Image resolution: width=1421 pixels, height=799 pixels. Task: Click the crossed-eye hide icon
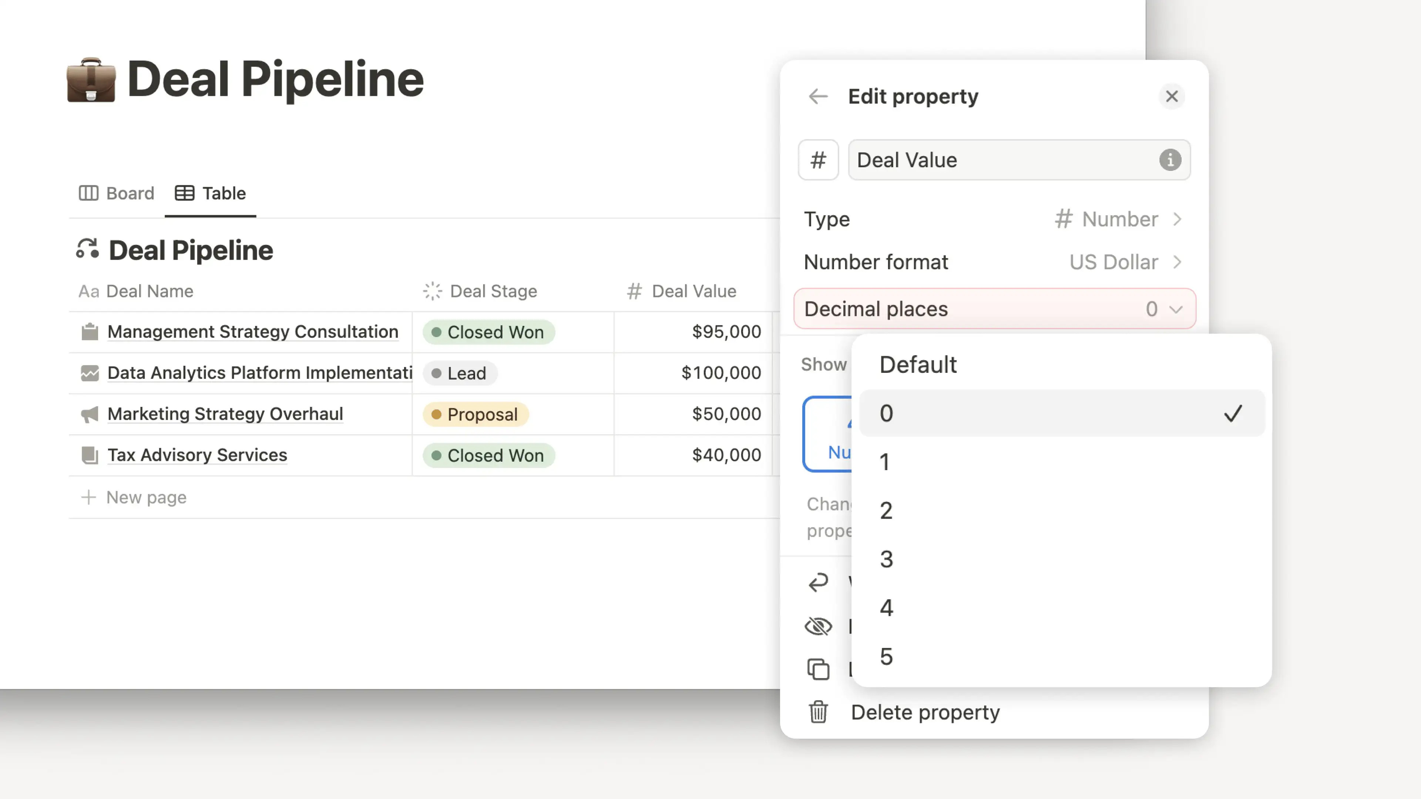(x=818, y=626)
